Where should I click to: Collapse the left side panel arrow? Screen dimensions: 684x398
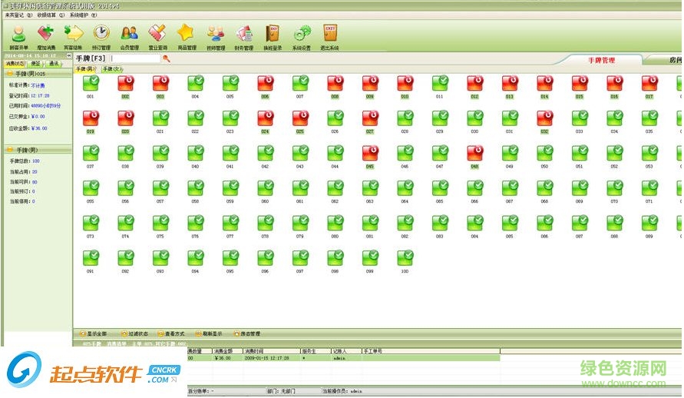pos(68,56)
